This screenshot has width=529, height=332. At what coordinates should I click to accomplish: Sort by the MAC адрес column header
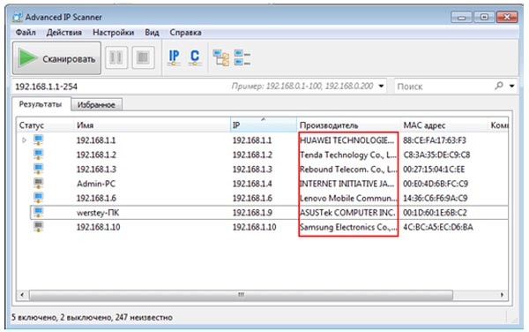click(x=444, y=125)
